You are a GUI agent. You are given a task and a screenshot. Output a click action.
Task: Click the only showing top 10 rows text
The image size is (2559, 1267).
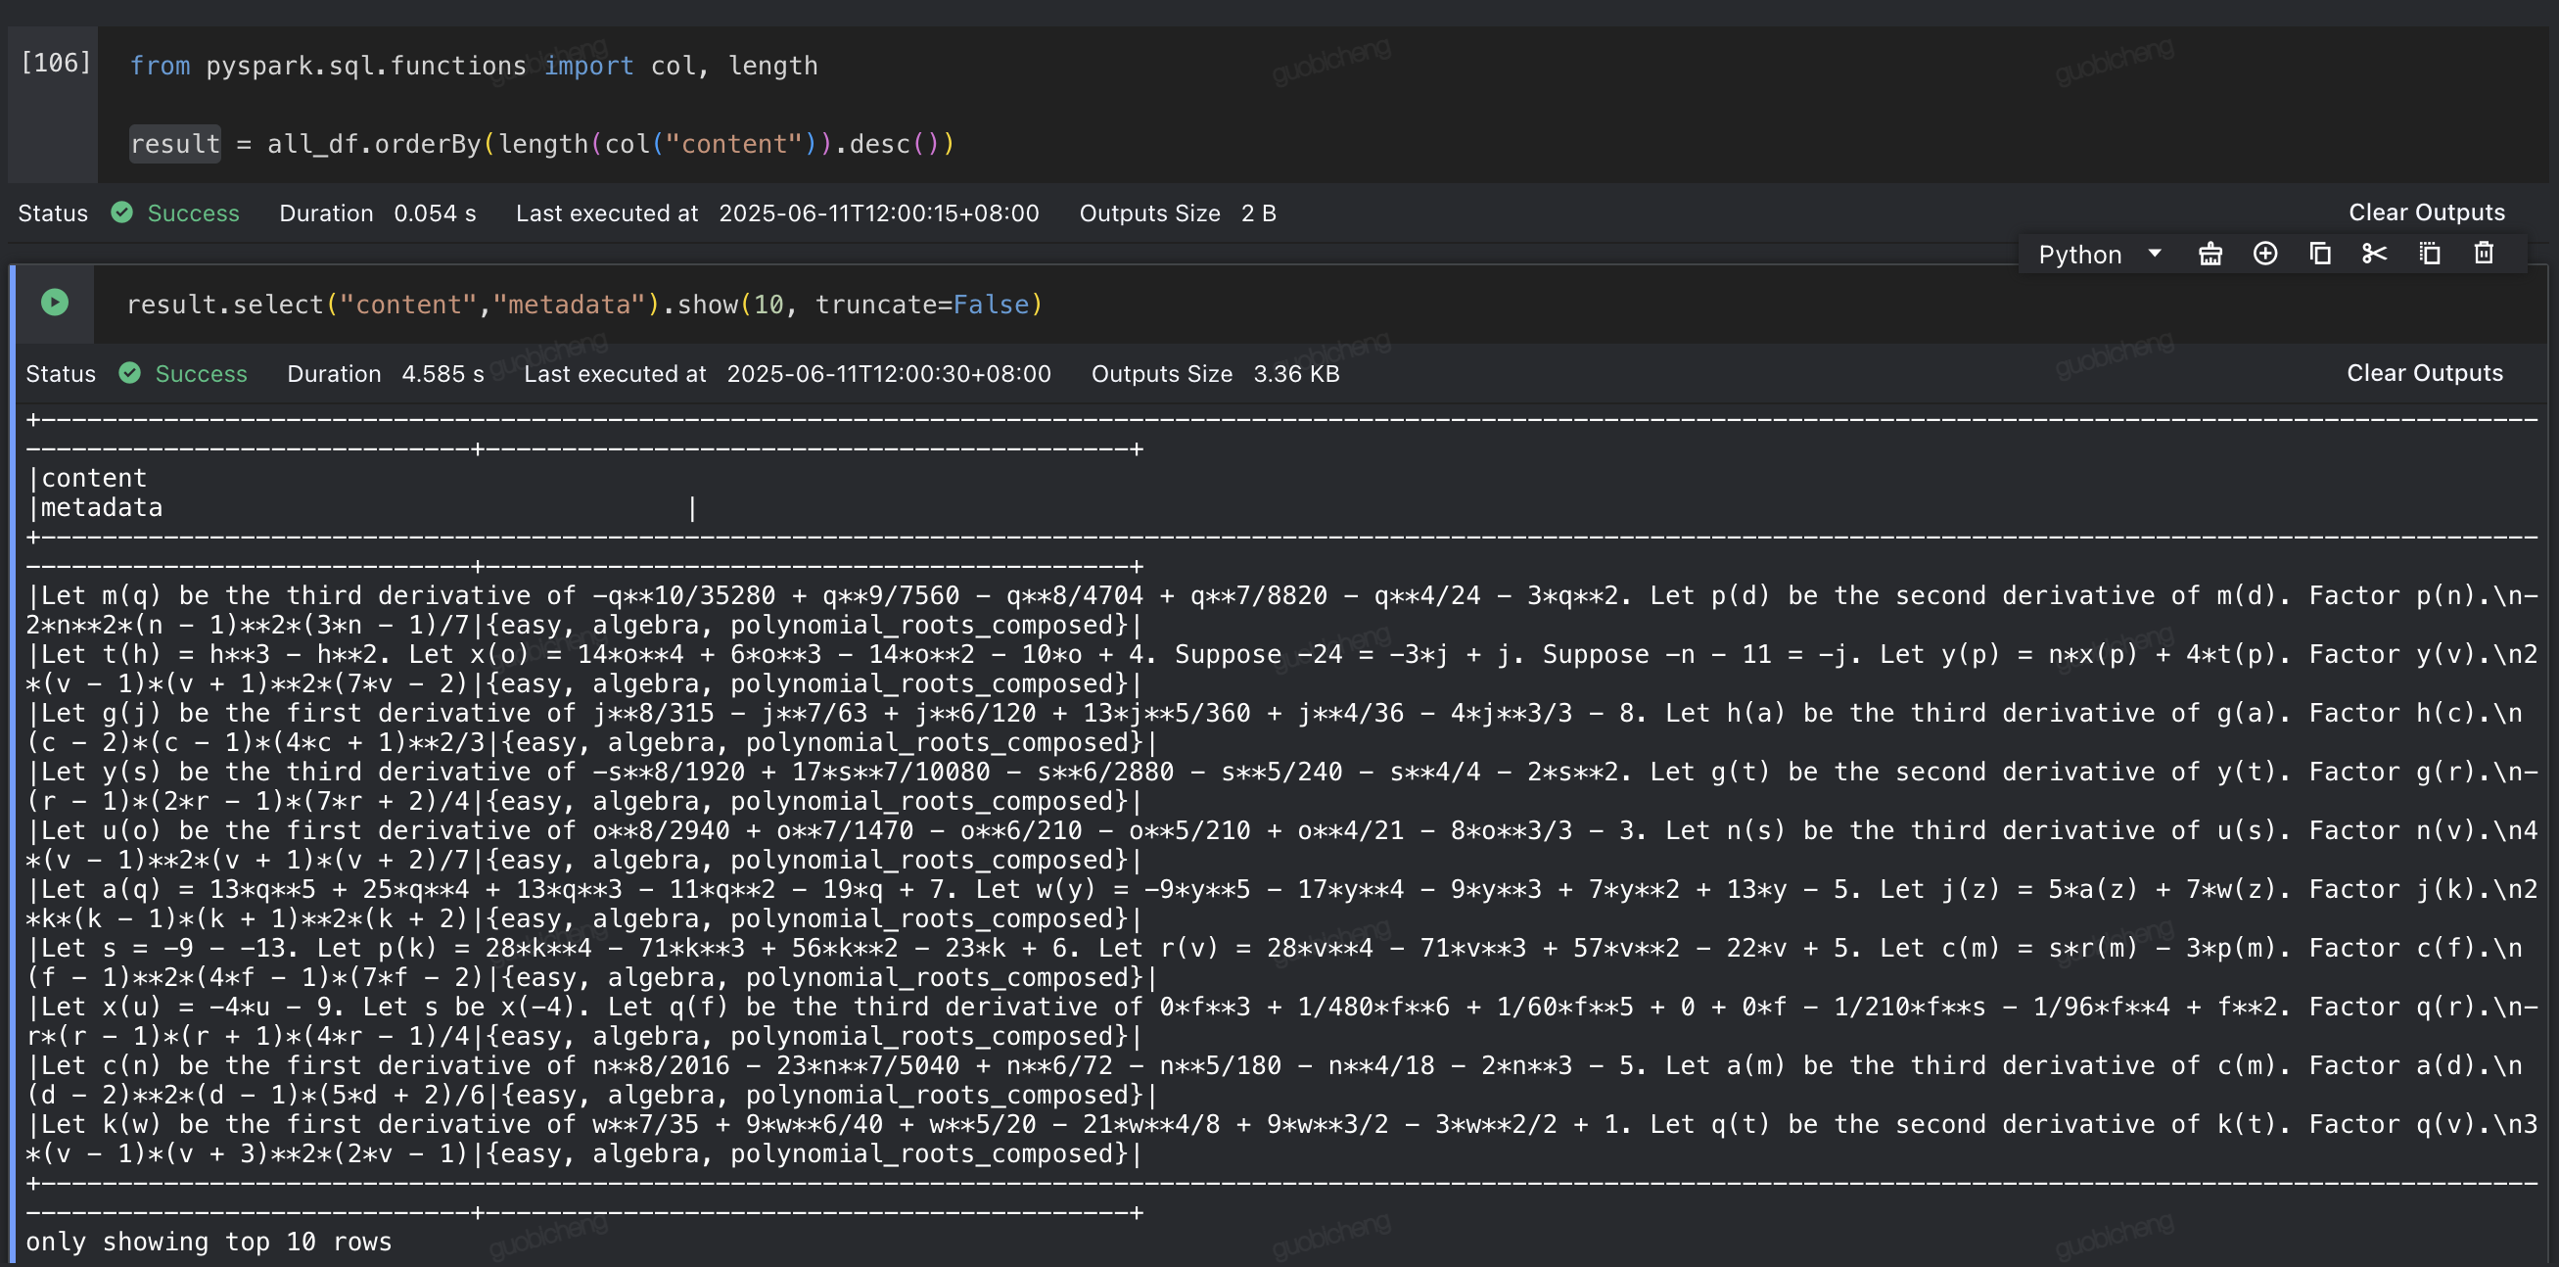(x=209, y=1242)
